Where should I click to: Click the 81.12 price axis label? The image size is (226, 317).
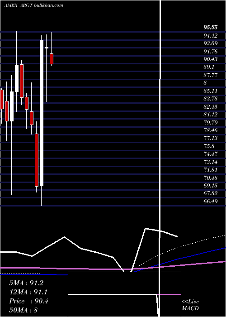(x=211, y=115)
